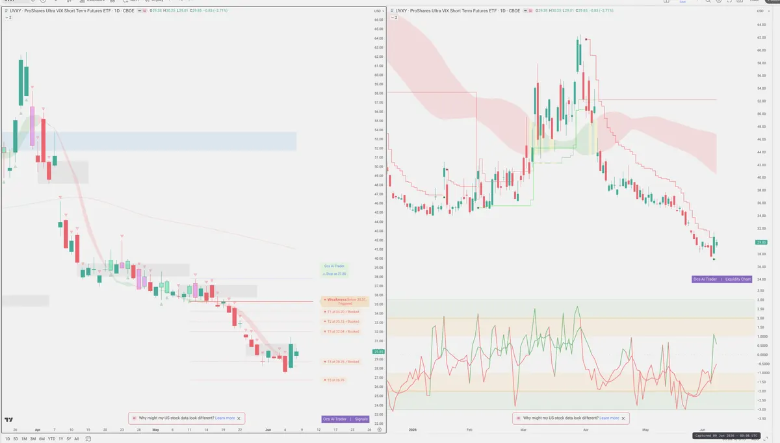Select the 1Y time range
This screenshot has height=443, width=780.
[x=61, y=439]
